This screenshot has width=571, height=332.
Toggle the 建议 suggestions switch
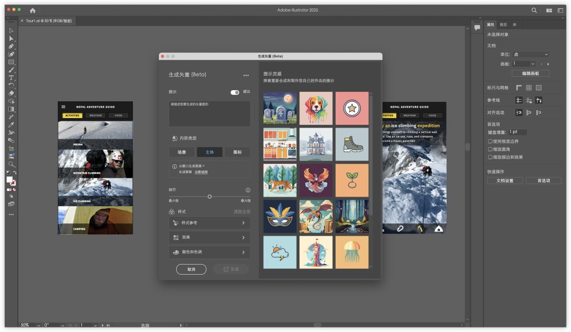click(235, 92)
